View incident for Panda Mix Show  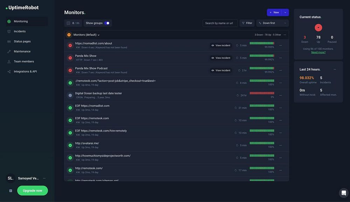[221, 58]
